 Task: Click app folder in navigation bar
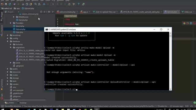17,8
